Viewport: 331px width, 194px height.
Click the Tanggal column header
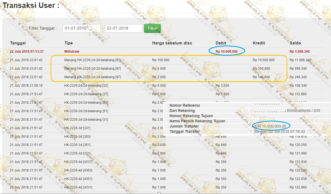18,43
